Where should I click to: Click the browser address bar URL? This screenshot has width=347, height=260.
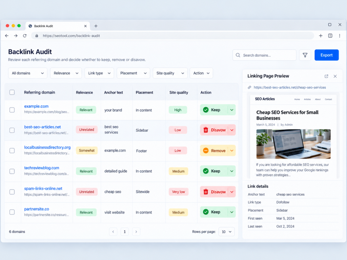[71, 36]
